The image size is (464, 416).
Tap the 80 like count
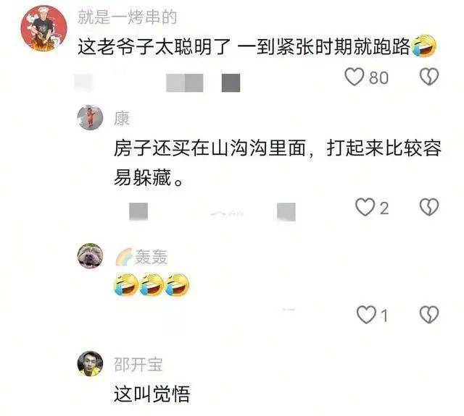click(x=378, y=77)
